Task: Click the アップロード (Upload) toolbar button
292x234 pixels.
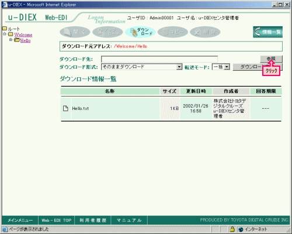Action: click(x=107, y=32)
